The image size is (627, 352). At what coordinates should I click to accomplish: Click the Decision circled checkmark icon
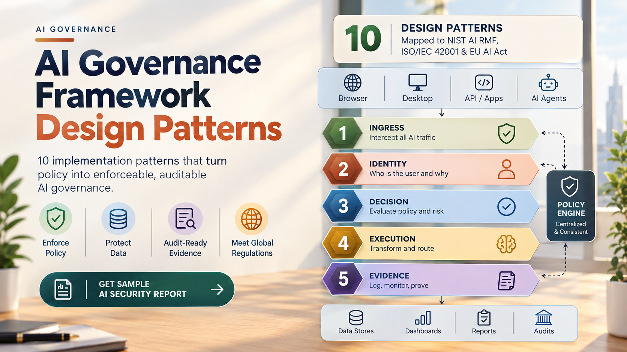tap(506, 207)
